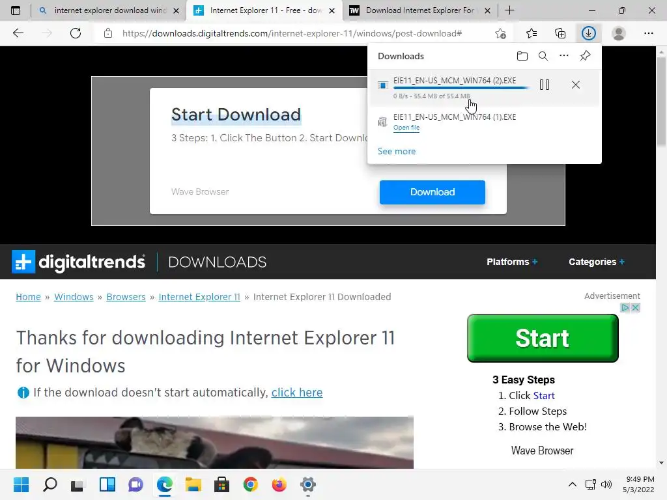Click See more in Downloads panel
The height and width of the screenshot is (500, 667).
point(397,151)
